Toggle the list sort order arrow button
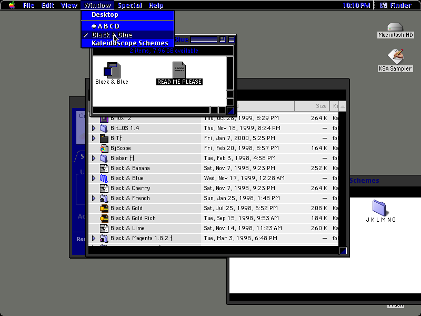Image resolution: width=421 pixels, height=316 pixels. (343, 106)
